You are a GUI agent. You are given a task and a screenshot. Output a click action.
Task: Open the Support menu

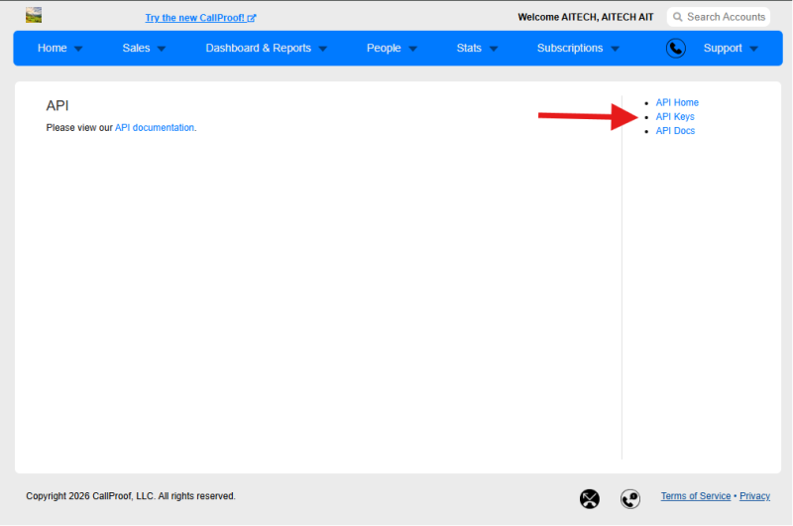pos(723,48)
